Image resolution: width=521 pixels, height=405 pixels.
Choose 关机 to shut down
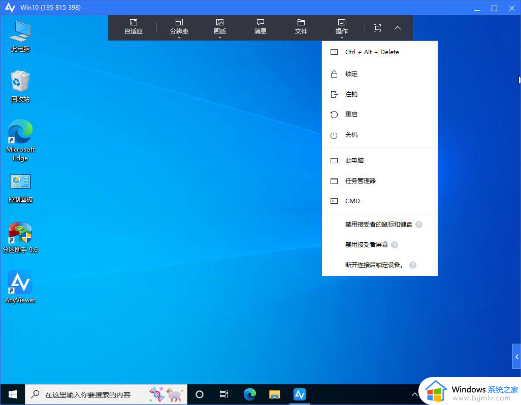click(x=379, y=135)
